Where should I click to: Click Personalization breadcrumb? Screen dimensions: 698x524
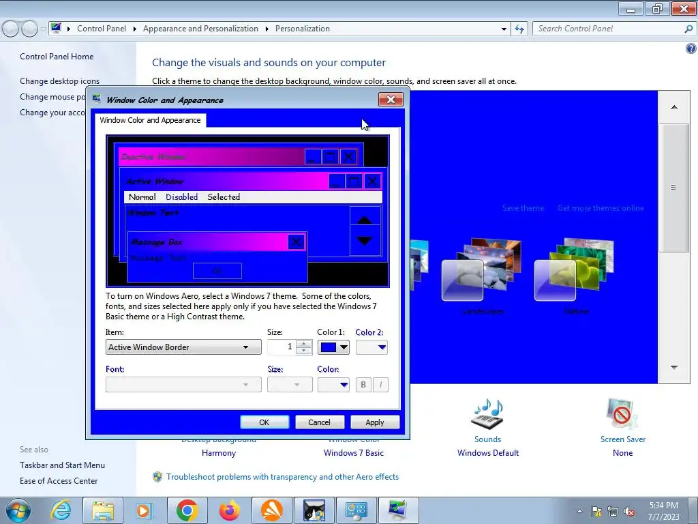tap(302, 29)
